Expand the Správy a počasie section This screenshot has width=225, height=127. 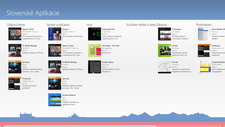click(58, 25)
